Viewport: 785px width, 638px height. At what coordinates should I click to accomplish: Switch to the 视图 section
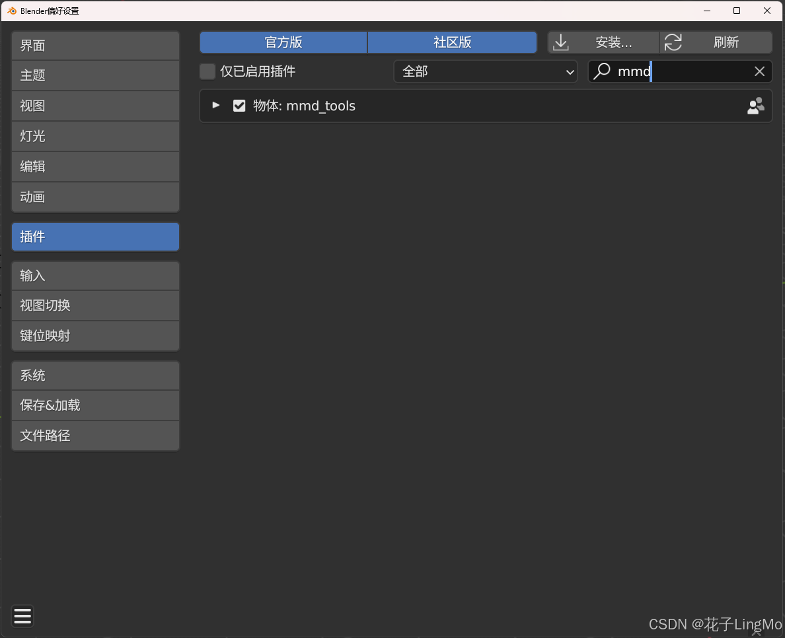tap(96, 106)
